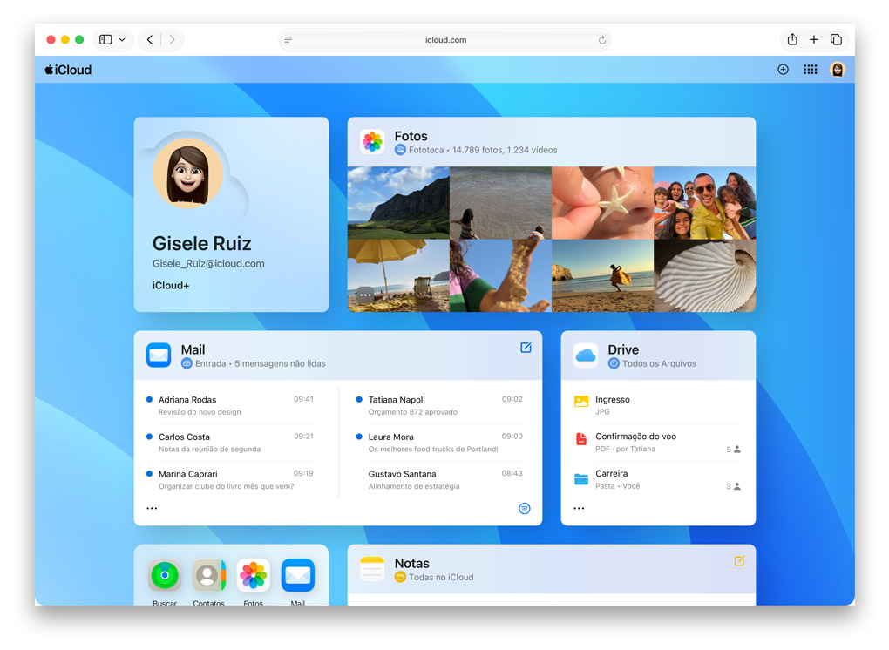This screenshot has width=889, height=650.
Task: Open the starfish in fingers photo
Action: [602, 203]
